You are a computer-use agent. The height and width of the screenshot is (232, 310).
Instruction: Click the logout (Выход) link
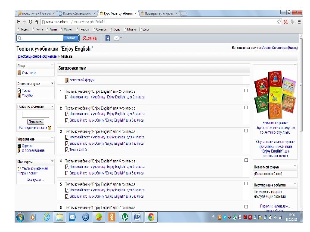coord(293,48)
